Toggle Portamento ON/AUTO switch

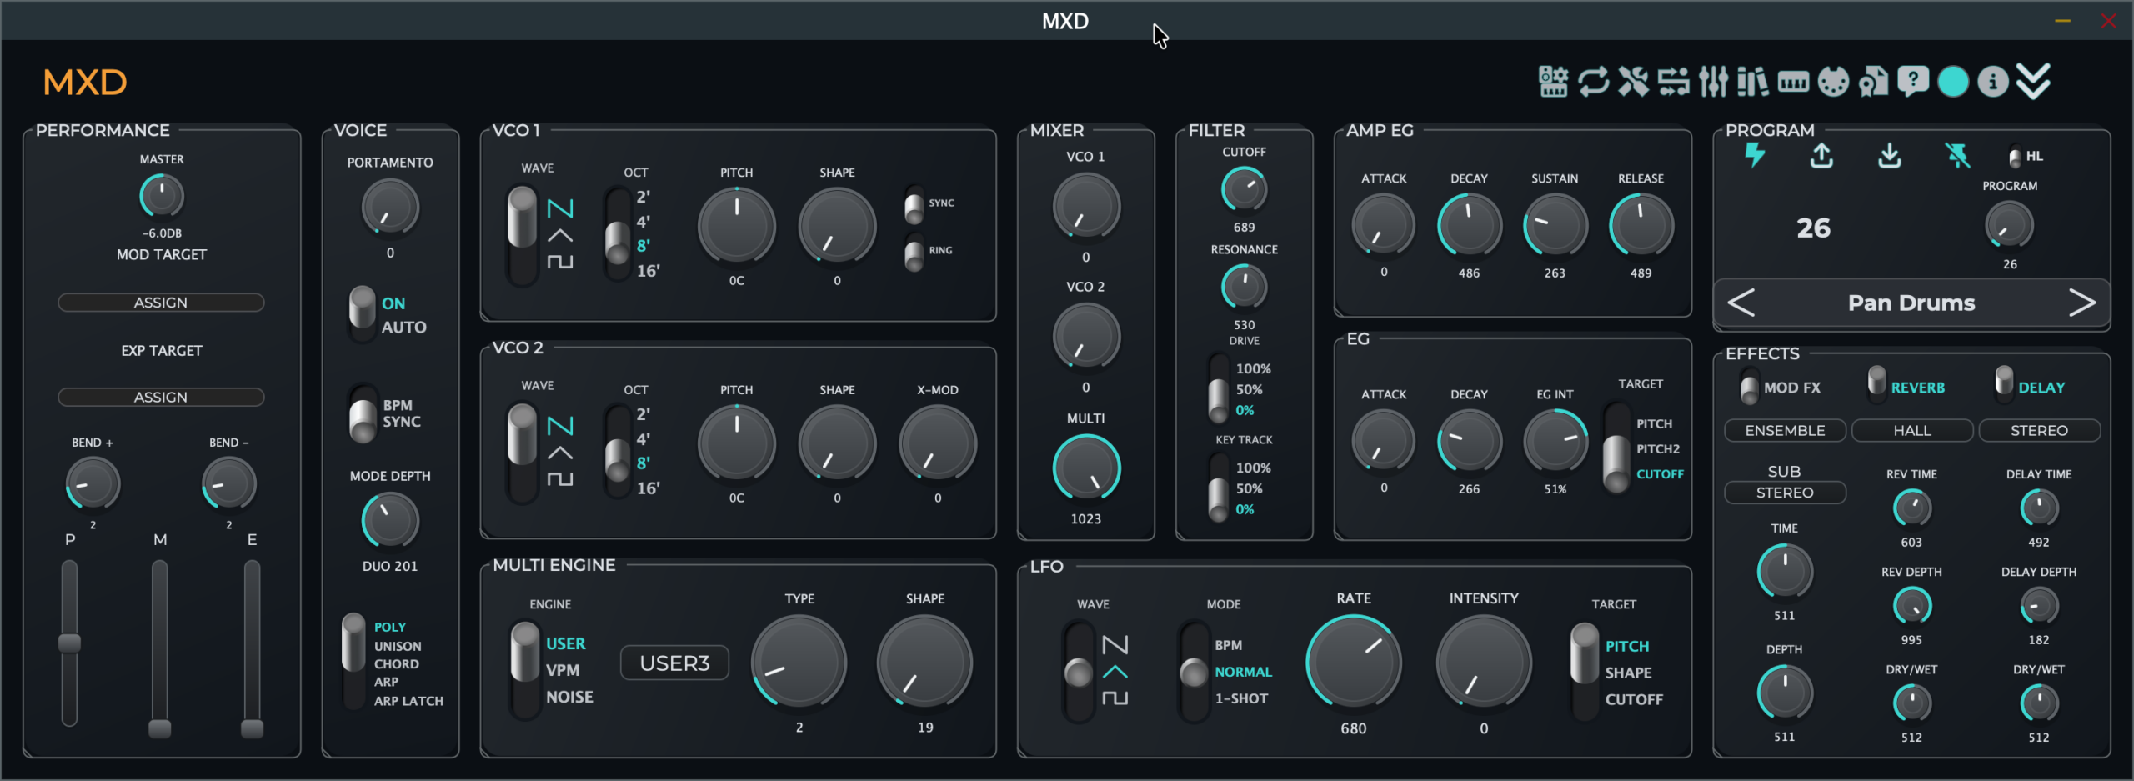[x=362, y=314]
